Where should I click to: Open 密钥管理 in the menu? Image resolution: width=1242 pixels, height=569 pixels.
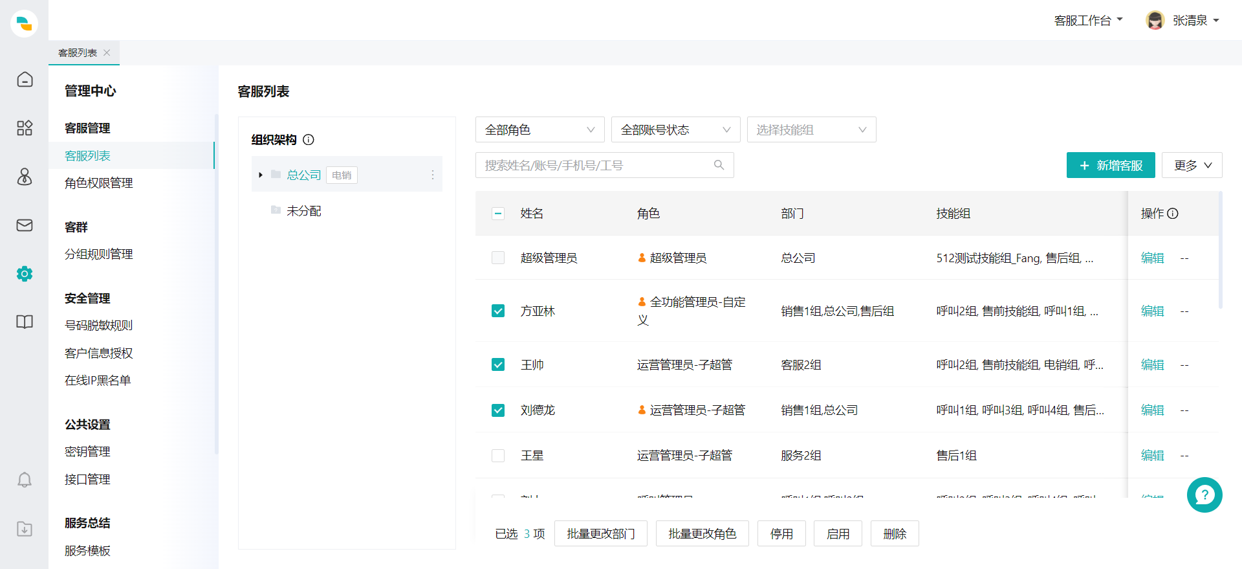pos(87,452)
